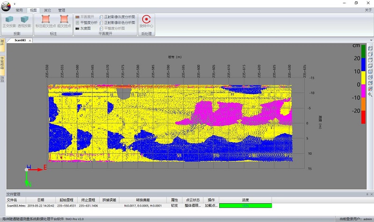Screen dimensions: 374x222
Task: Click the 关于 about button
Action: coord(368,10)
